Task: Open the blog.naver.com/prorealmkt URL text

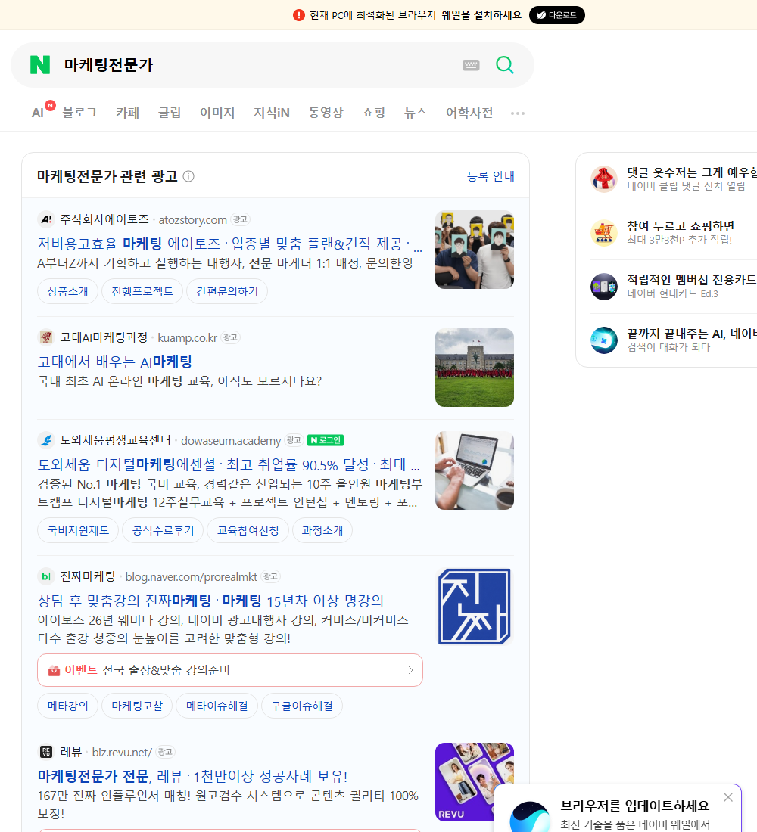Action: click(192, 577)
